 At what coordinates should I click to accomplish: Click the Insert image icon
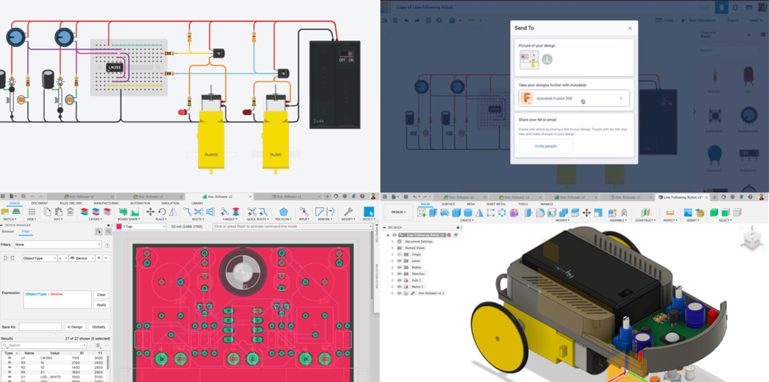688,213
